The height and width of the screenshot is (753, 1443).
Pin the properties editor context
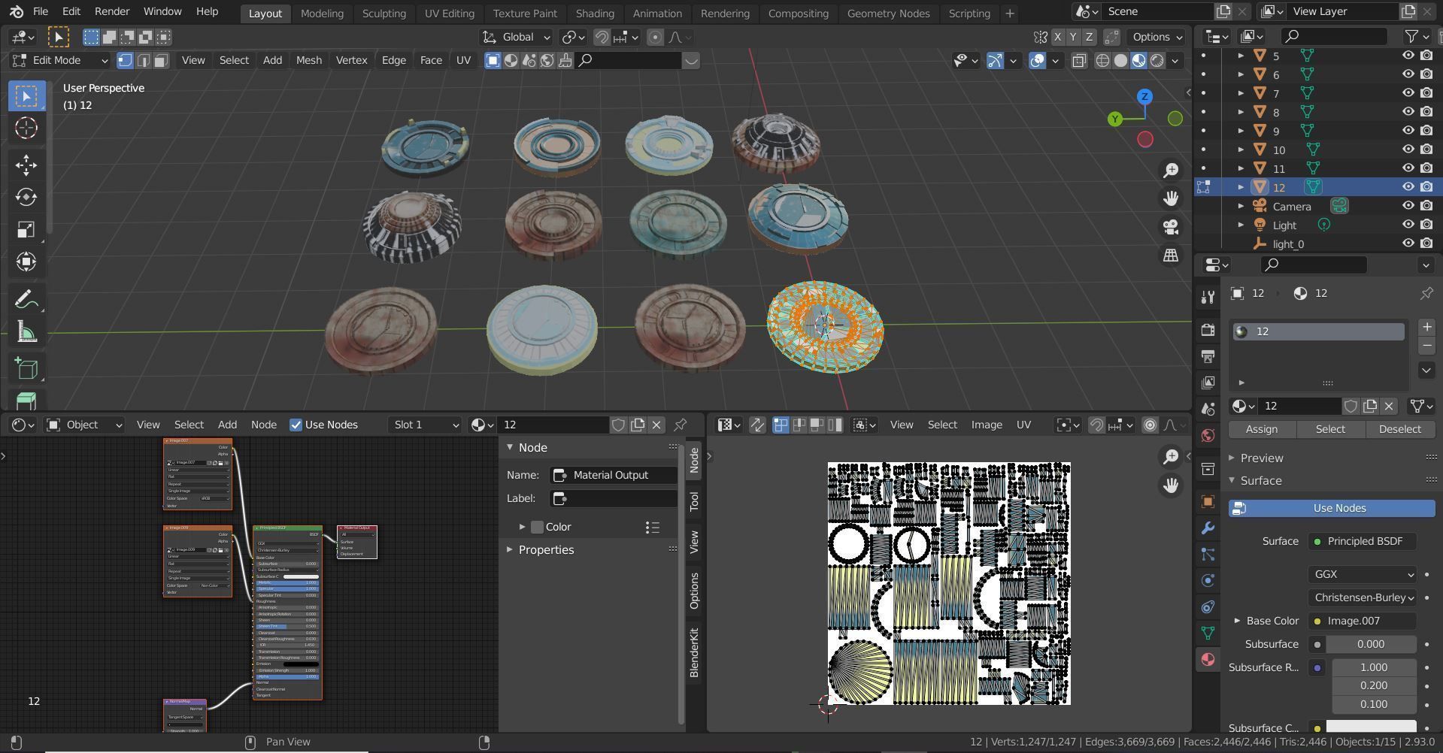[x=1426, y=293]
